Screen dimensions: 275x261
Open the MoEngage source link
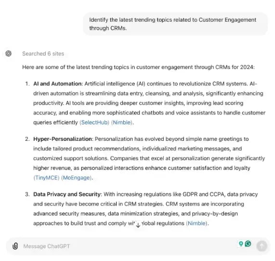[x=77, y=178]
